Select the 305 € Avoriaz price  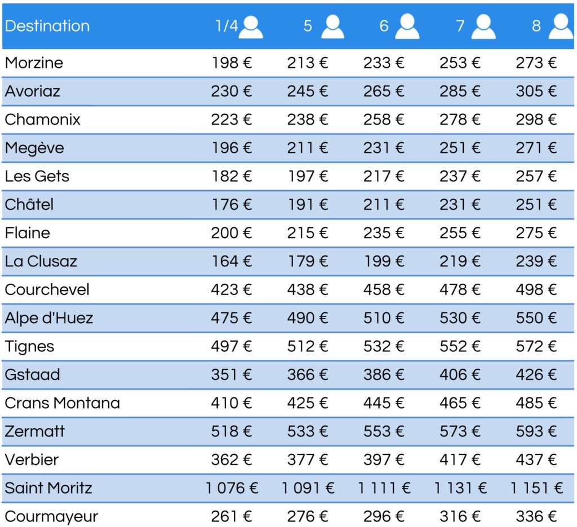pyautogui.click(x=536, y=91)
